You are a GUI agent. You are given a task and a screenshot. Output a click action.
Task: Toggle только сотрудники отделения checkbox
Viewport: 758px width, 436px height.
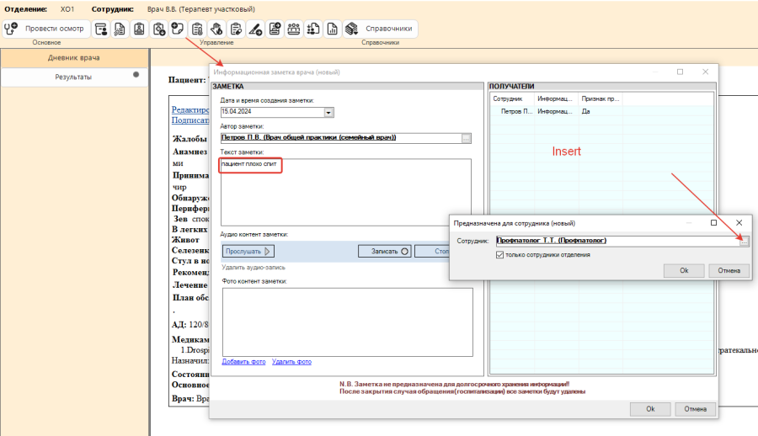tap(499, 255)
